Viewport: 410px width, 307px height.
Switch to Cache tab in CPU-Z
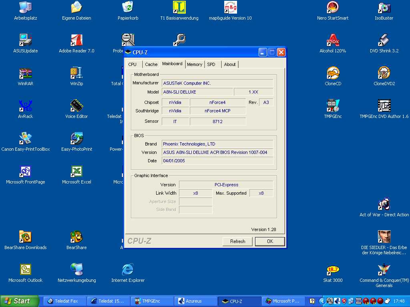151,64
